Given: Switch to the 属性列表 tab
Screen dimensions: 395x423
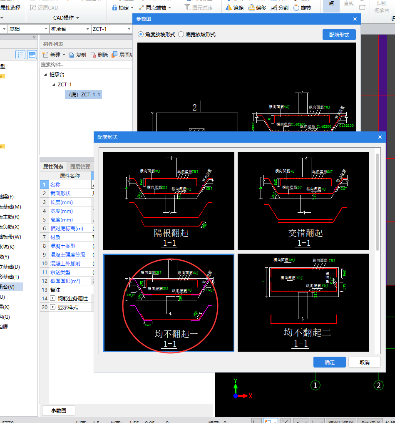Looking at the screenshot, I should click(x=53, y=167).
